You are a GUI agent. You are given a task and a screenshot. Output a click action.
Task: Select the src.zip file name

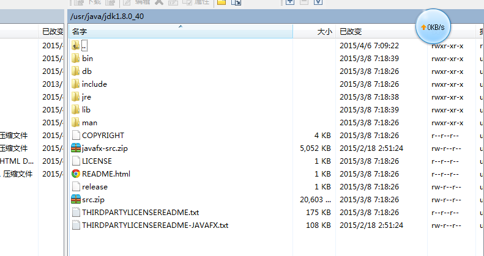pos(93,200)
